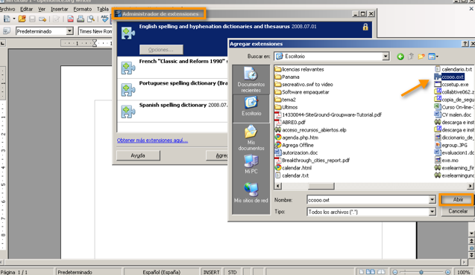Select the French Classic and Reform 1990 extension

172,68
